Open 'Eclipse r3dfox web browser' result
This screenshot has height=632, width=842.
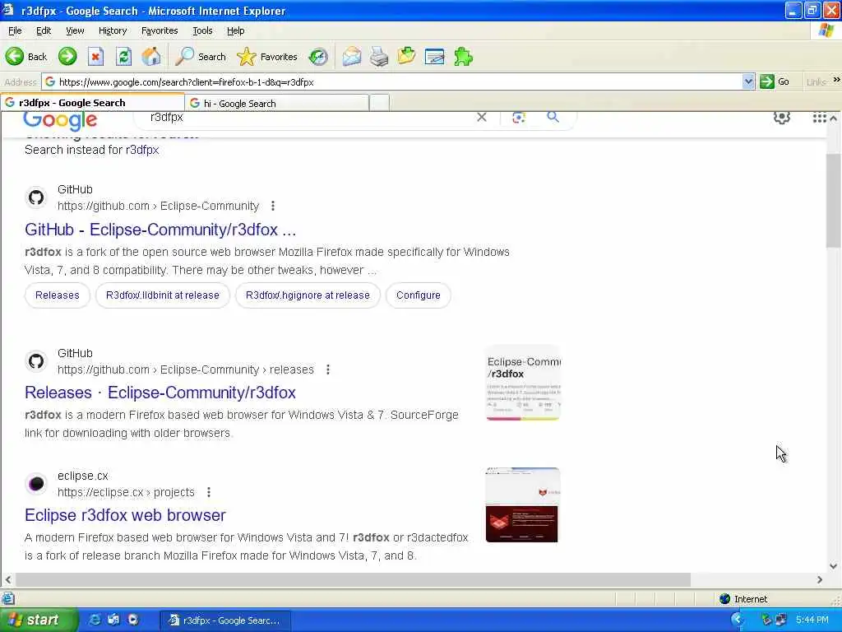click(125, 515)
